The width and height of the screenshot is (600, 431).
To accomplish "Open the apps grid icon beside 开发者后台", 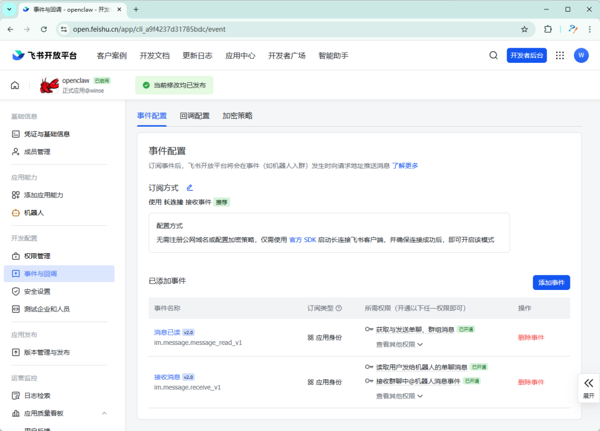I will [559, 55].
